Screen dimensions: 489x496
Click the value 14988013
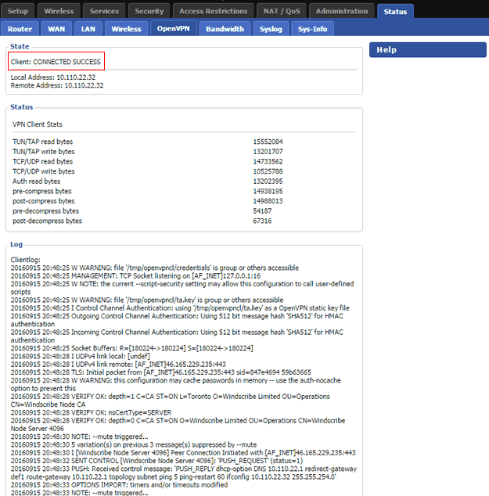pos(268,201)
